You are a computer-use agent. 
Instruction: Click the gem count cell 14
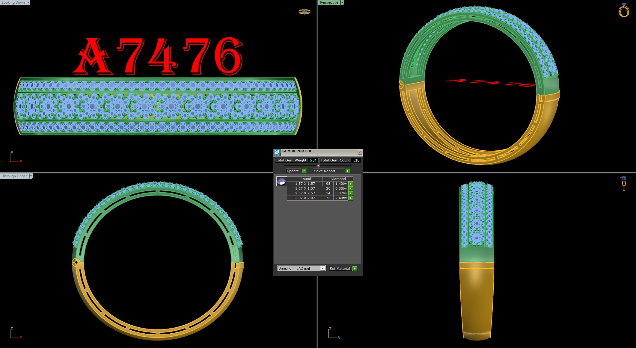pos(328,193)
